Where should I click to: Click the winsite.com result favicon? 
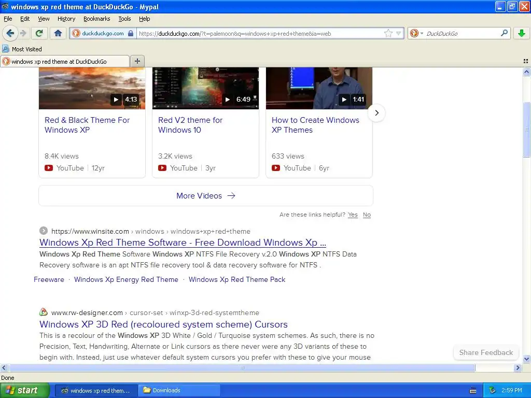click(44, 231)
